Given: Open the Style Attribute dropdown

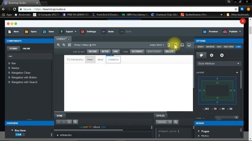Looking at the screenshot, I should [x=219, y=63].
